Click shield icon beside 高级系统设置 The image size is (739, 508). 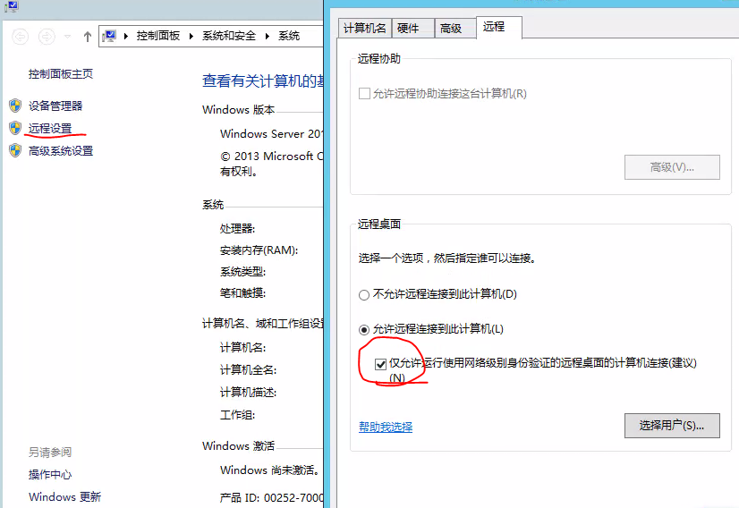pos(15,150)
